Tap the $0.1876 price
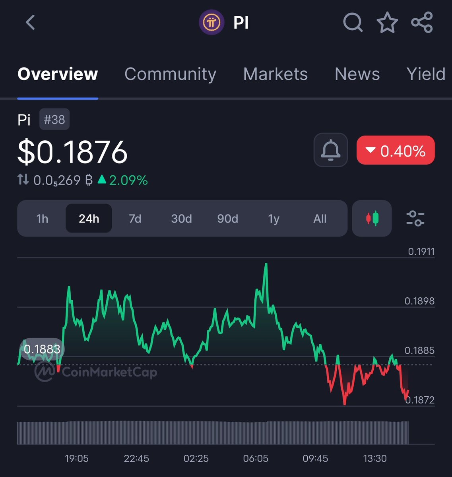Screen dimensions: 452x477 [x=73, y=152]
